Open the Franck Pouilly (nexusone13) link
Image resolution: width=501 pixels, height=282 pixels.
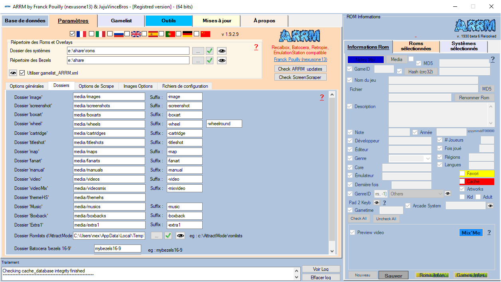click(300, 59)
